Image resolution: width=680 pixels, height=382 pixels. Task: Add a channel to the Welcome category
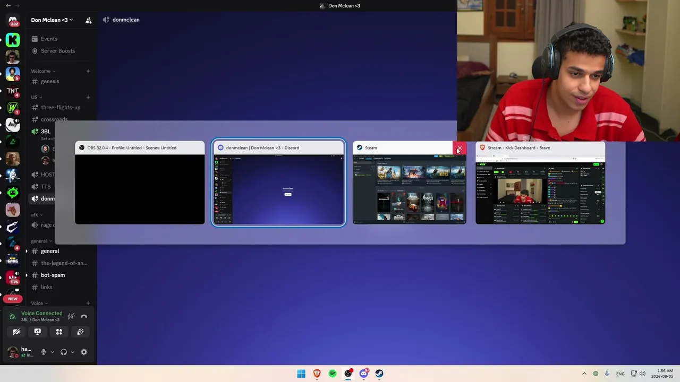click(88, 71)
